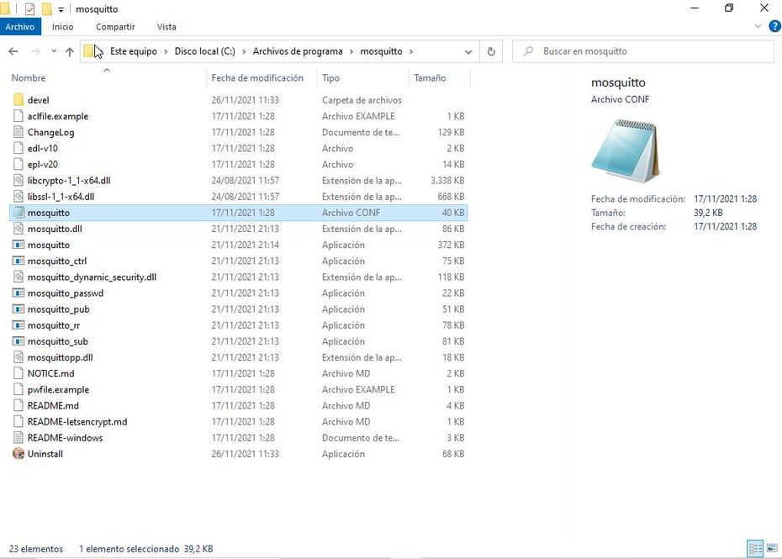Click the Carpeta de archivos type cell
Viewport: 782px width, 559px height.
click(x=362, y=100)
